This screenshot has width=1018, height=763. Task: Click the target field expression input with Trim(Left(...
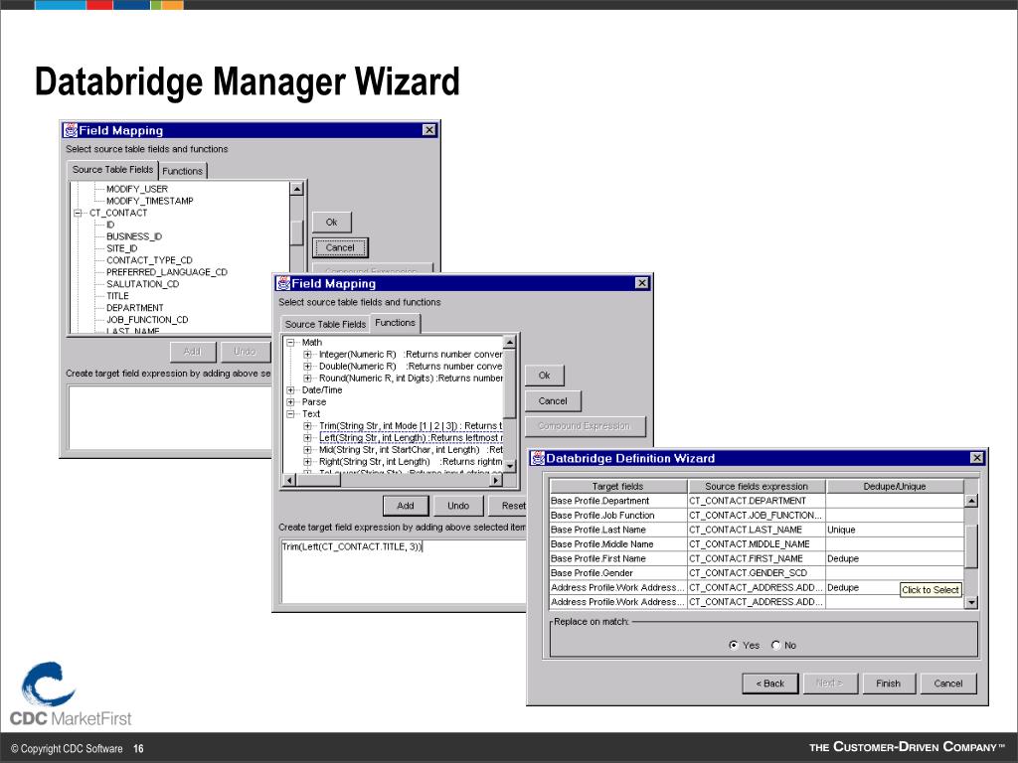click(404, 572)
